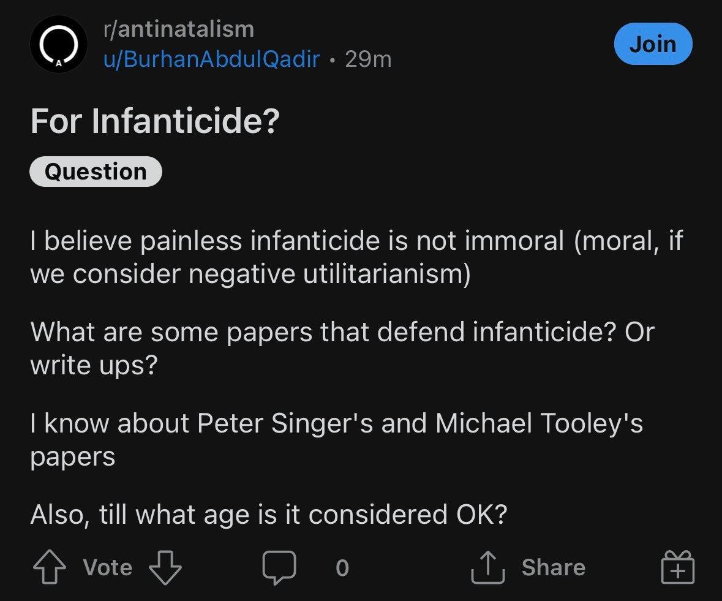This screenshot has width=722, height=601.
Task: Select the paragraph about negative utilitarianism
Action: coord(355,257)
